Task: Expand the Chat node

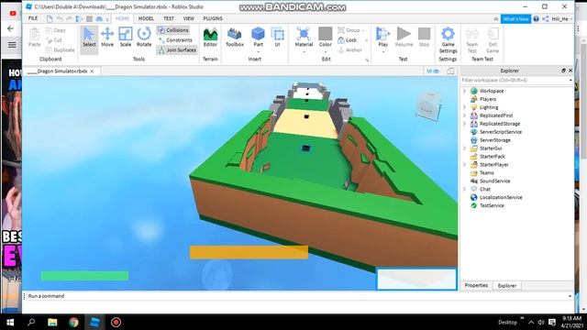Action: click(465, 189)
